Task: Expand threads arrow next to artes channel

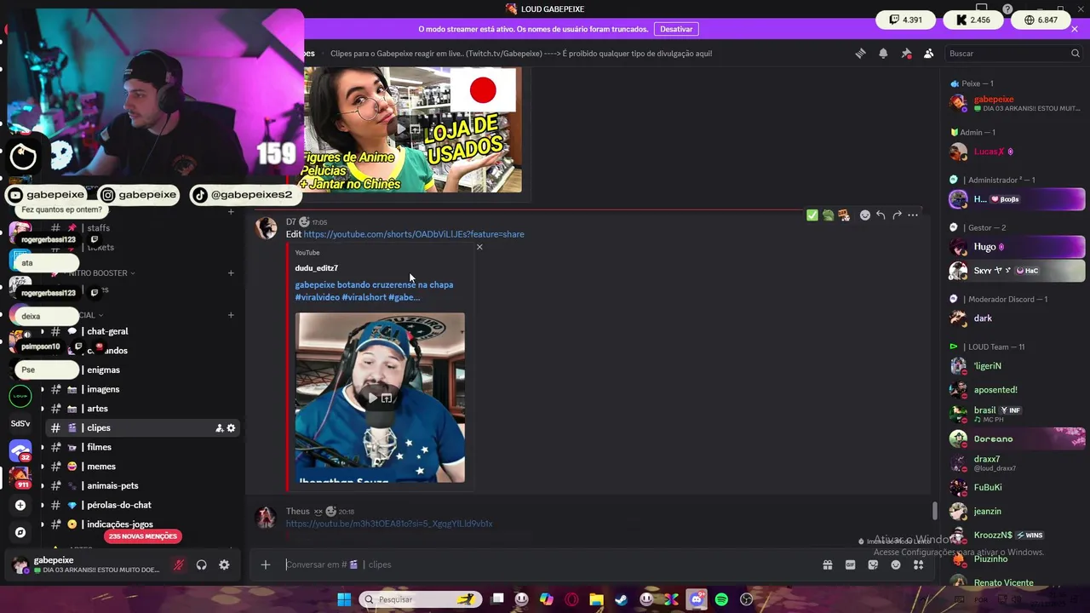Action: (x=43, y=409)
